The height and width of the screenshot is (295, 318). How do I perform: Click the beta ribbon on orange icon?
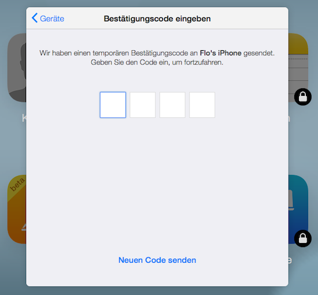[x=17, y=185]
